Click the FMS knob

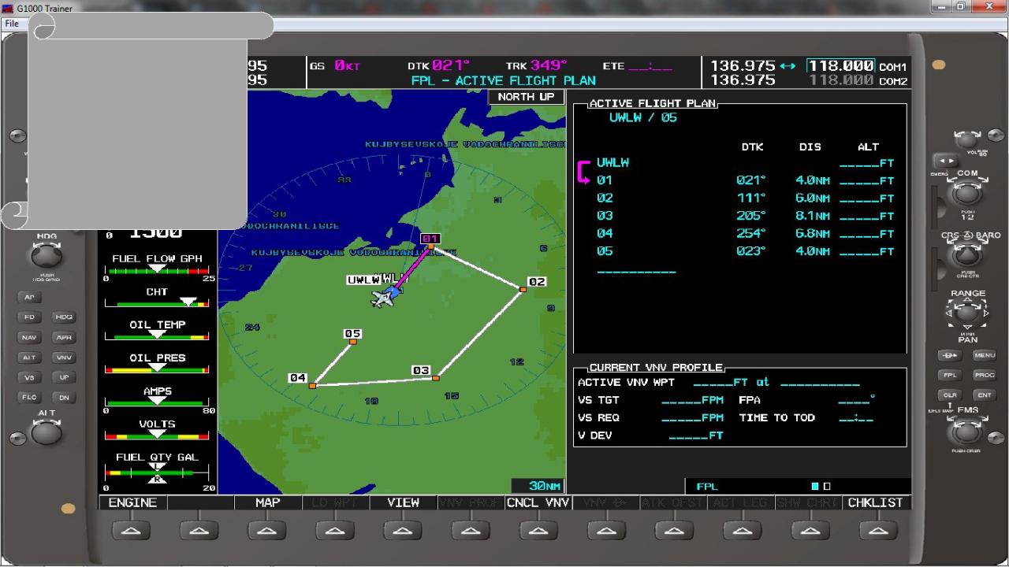[967, 432]
